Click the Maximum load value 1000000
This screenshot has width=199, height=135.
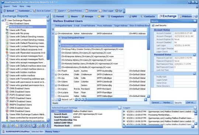(77, 126)
